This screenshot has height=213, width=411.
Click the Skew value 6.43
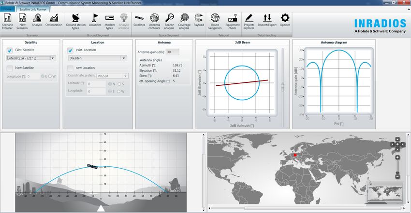pyautogui.click(x=176, y=76)
